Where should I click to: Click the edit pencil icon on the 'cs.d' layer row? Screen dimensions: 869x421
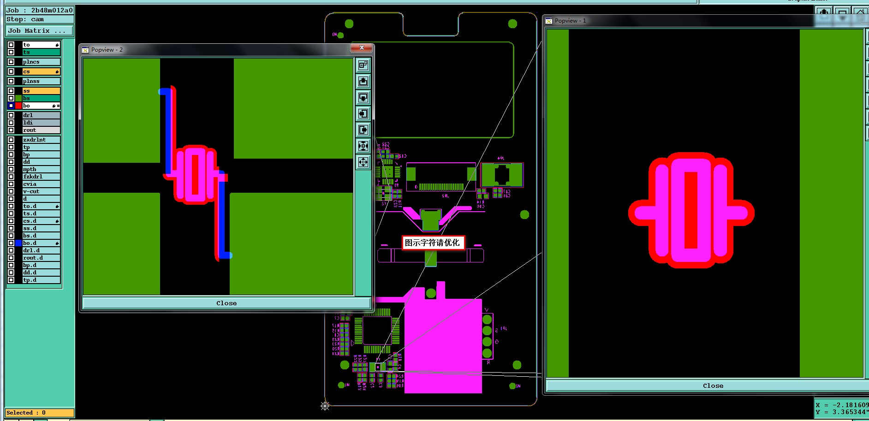tap(57, 221)
